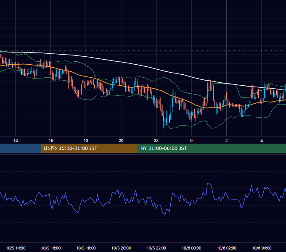Click hour label 16 on price chart axis
286x252 pixels.
pos(51,141)
